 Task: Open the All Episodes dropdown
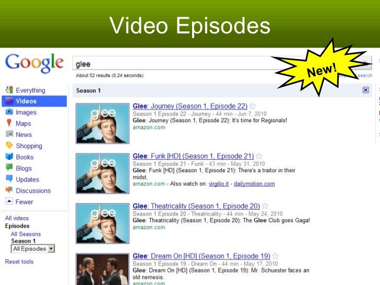tap(33, 248)
